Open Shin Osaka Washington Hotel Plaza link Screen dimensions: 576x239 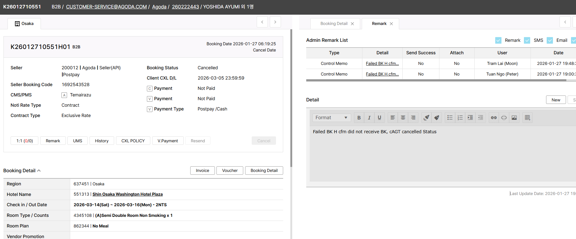coord(128,194)
